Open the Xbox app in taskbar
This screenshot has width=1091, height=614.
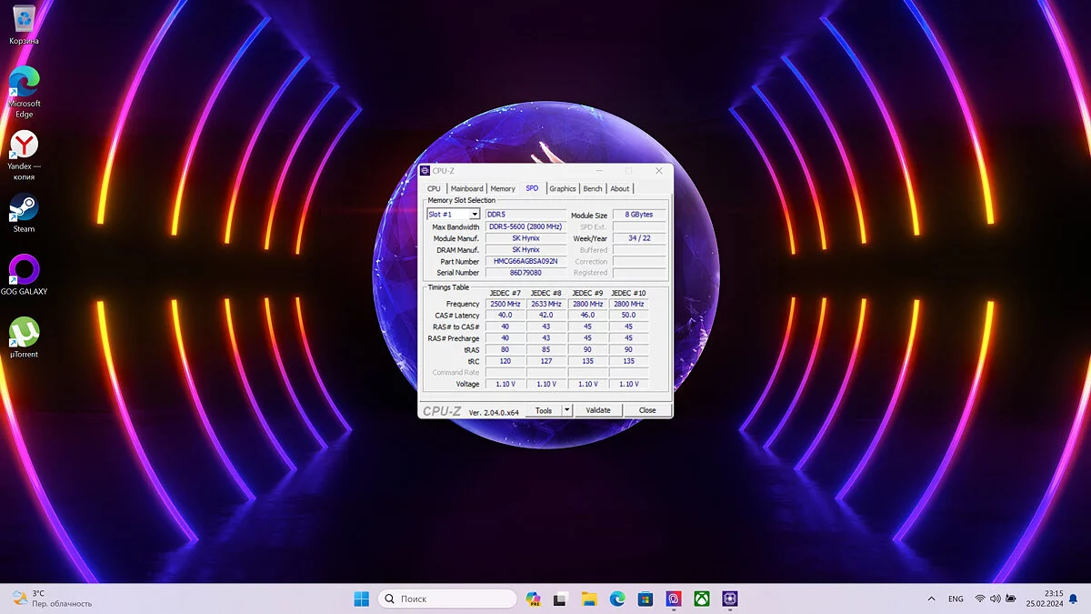[702, 599]
